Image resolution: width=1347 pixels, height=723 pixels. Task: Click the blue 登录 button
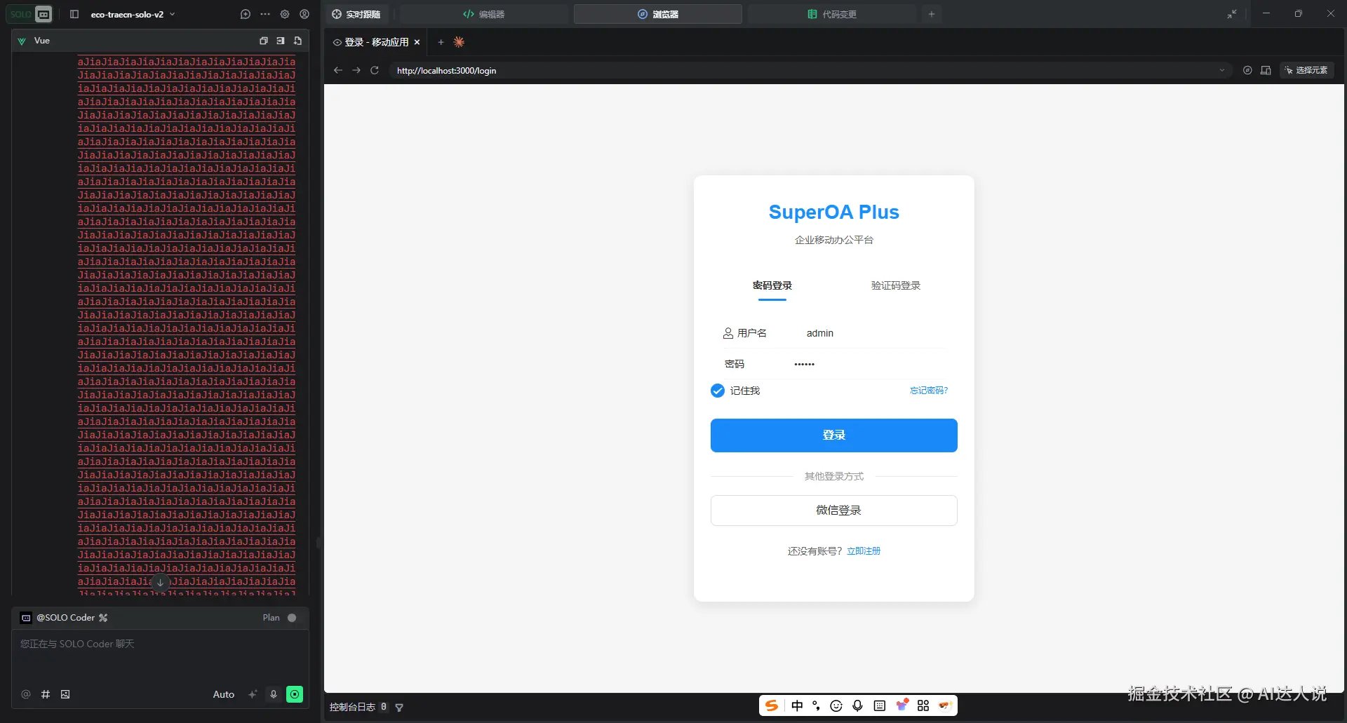point(833,435)
